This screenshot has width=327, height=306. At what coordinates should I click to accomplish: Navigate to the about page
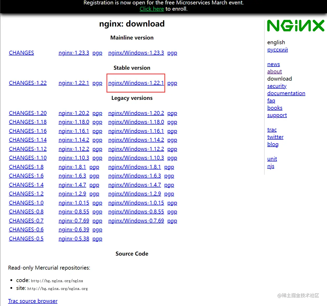[x=274, y=71]
